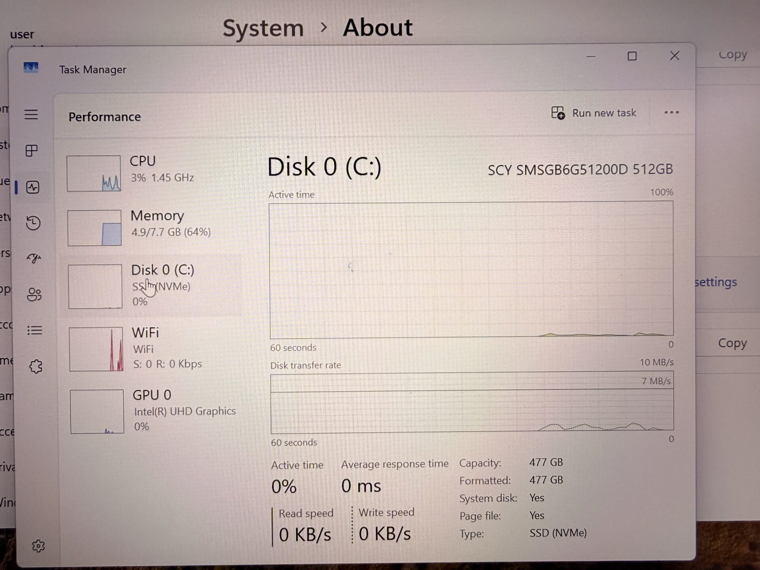This screenshot has height=570, width=760.
Task: Open Task Manager settings gear
Action: (x=38, y=546)
